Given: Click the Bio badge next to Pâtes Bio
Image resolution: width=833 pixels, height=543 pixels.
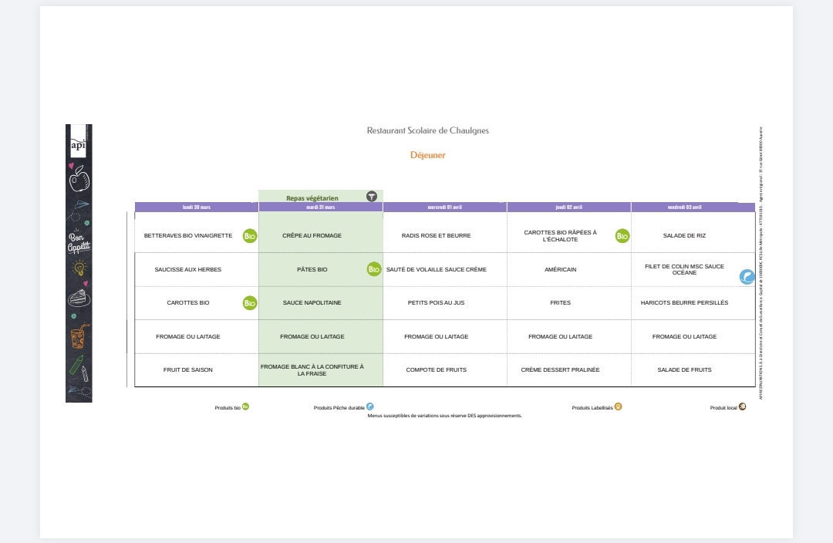Looking at the screenshot, I should 374,269.
